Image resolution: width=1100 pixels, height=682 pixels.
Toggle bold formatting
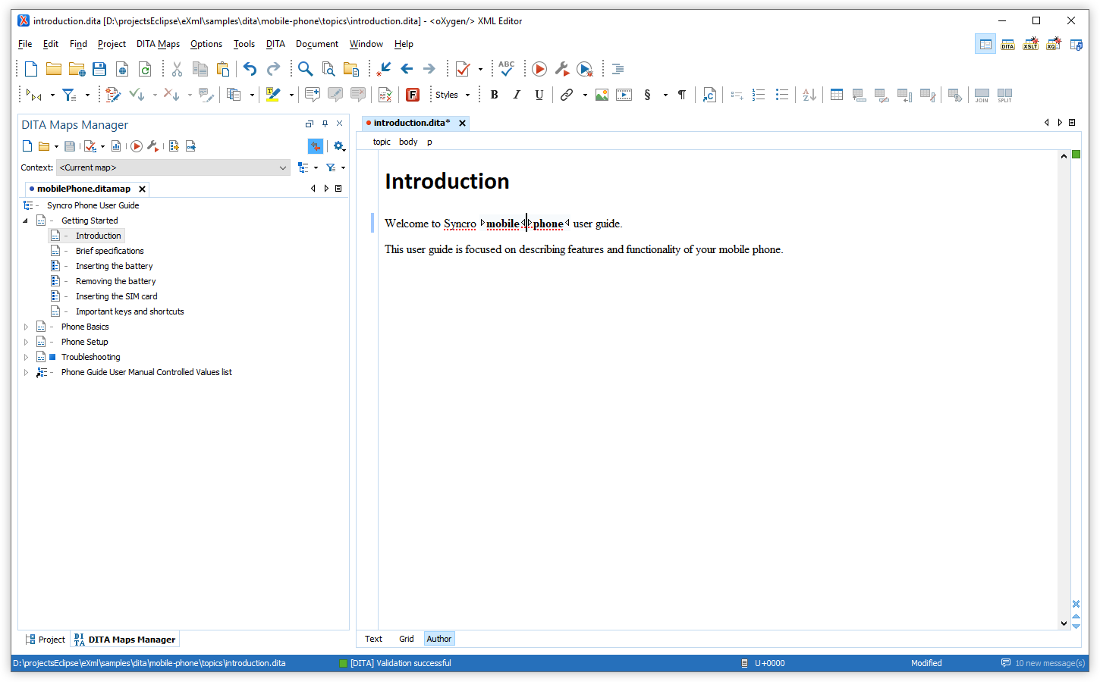click(494, 95)
